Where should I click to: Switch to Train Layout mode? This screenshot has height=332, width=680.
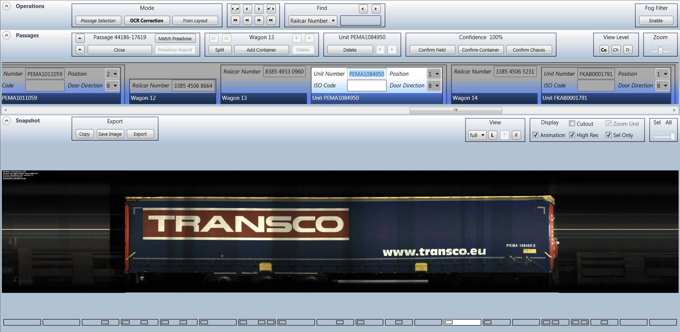click(x=195, y=21)
